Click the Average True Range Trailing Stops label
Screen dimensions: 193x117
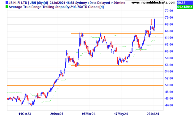coord(56,7)
